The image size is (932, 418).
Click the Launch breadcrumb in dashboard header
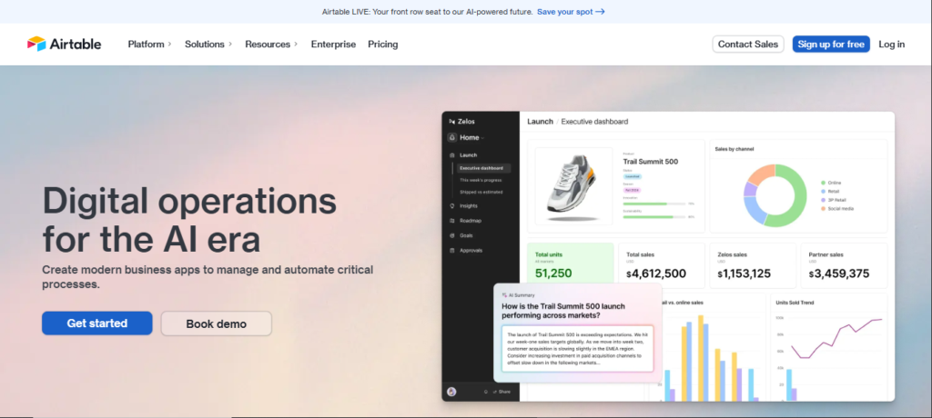[541, 122]
